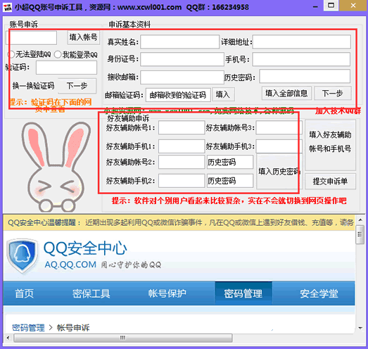Click the 好友辅助手机2 input field
Screen dimensions: 368x349
(182, 181)
